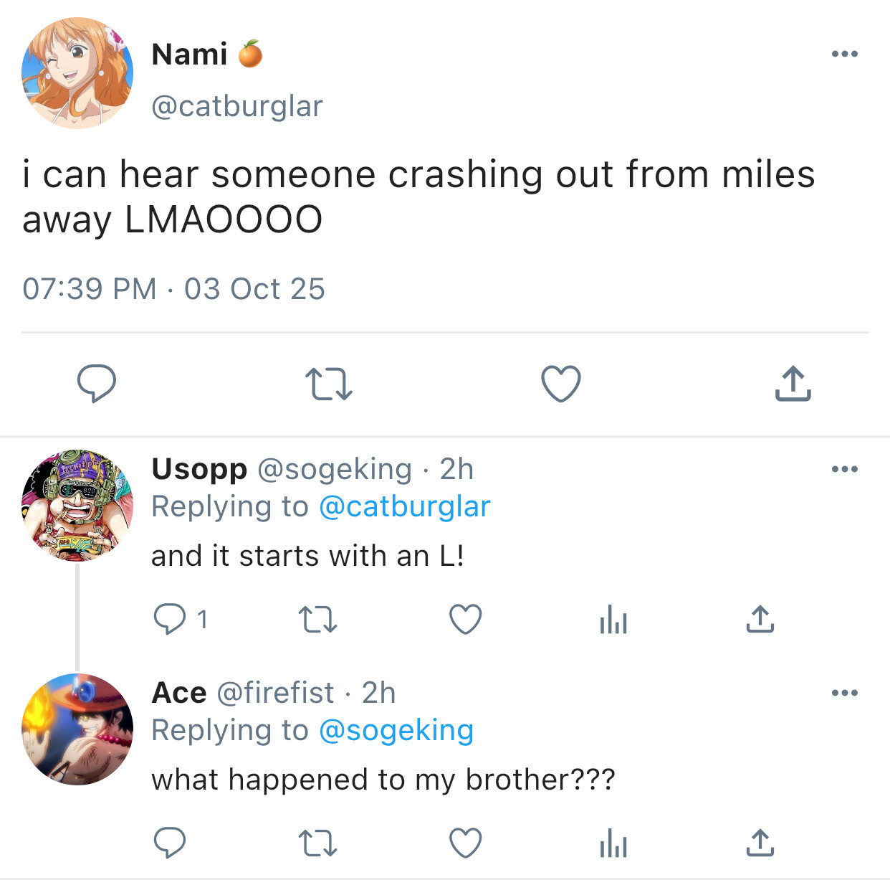View analytics for Ace's reply
This screenshot has width=890, height=880.
coord(613,843)
